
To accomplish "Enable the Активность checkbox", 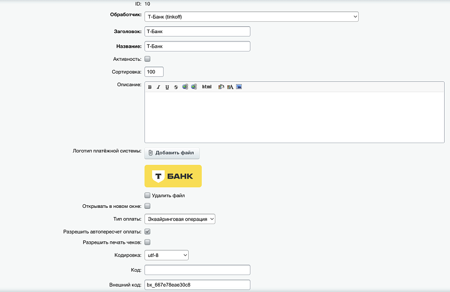I will pos(148,59).
